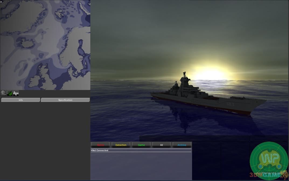The width and height of the screenshot is (289, 181).
Task: Click the info icon below the map
Action: tap(3, 93)
